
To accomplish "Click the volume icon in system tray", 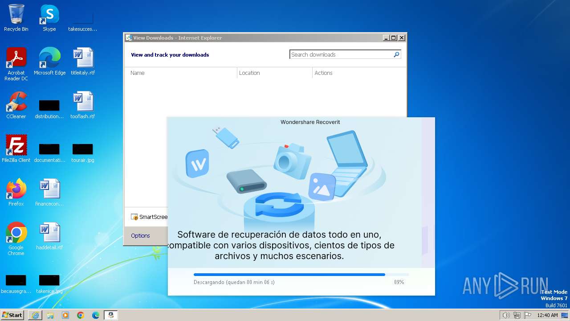I will click(x=506, y=315).
